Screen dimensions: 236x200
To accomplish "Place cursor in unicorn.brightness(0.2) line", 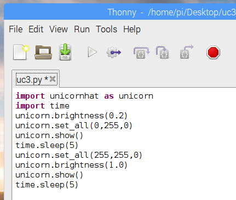I will [x=71, y=116].
